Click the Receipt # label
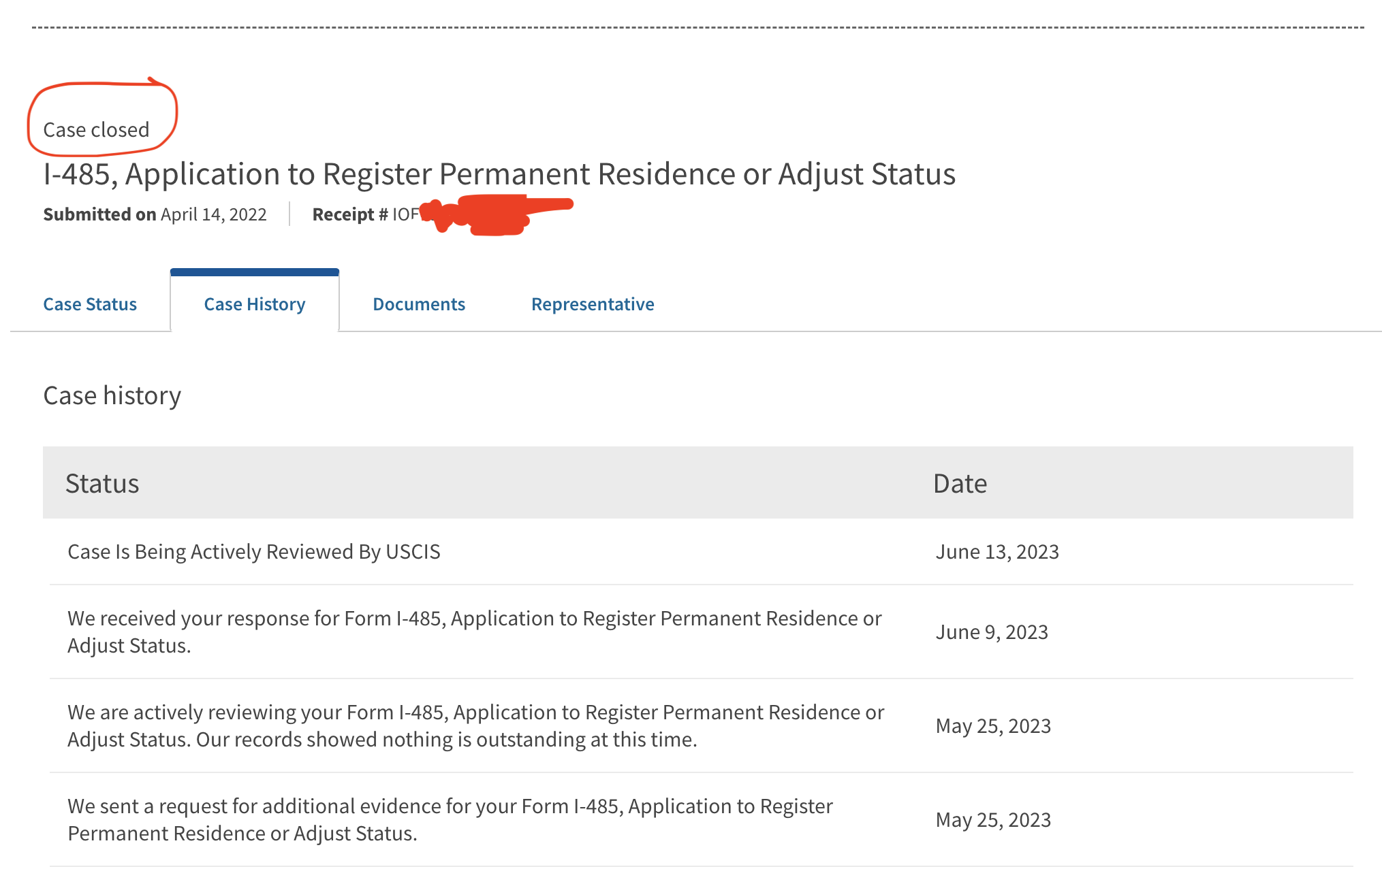 coord(350,214)
